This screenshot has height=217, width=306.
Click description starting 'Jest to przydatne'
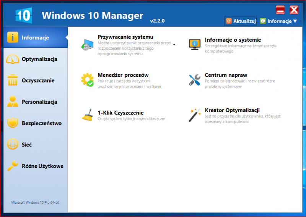coord(243,119)
